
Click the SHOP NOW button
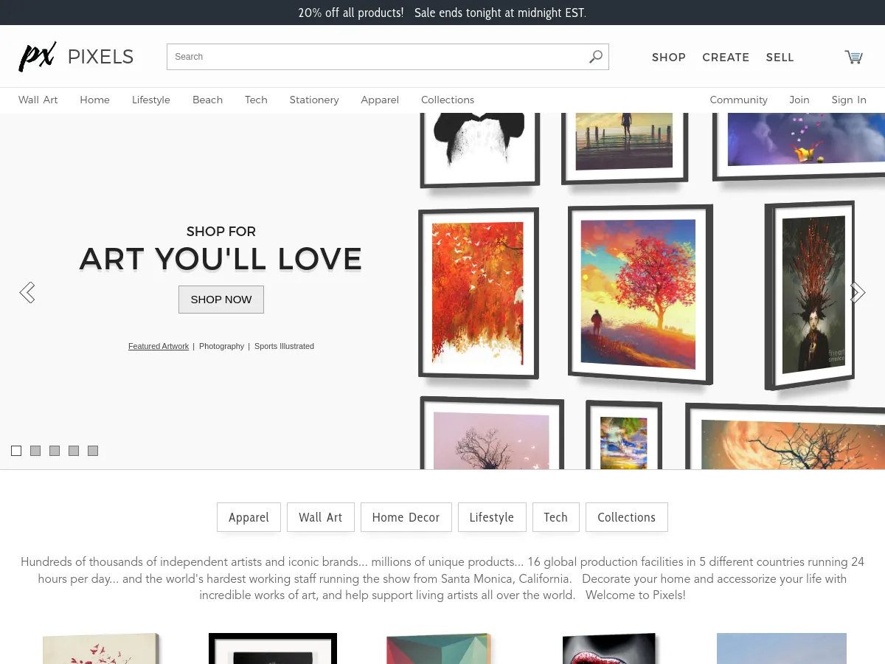[x=221, y=300]
